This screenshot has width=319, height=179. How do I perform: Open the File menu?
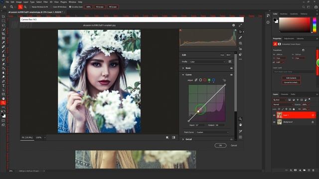tap(7, 2)
